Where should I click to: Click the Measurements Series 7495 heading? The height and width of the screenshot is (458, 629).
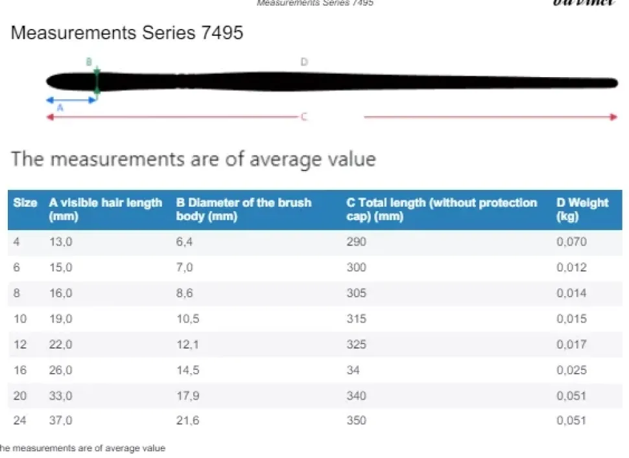point(127,32)
